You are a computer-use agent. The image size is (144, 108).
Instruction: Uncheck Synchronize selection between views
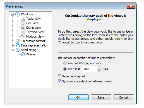pos(59,81)
